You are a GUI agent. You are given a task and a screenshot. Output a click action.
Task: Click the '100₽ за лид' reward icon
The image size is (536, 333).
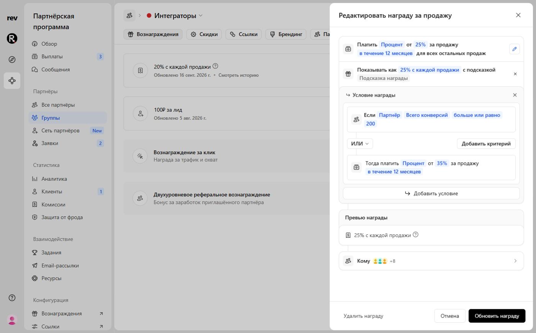(x=141, y=113)
